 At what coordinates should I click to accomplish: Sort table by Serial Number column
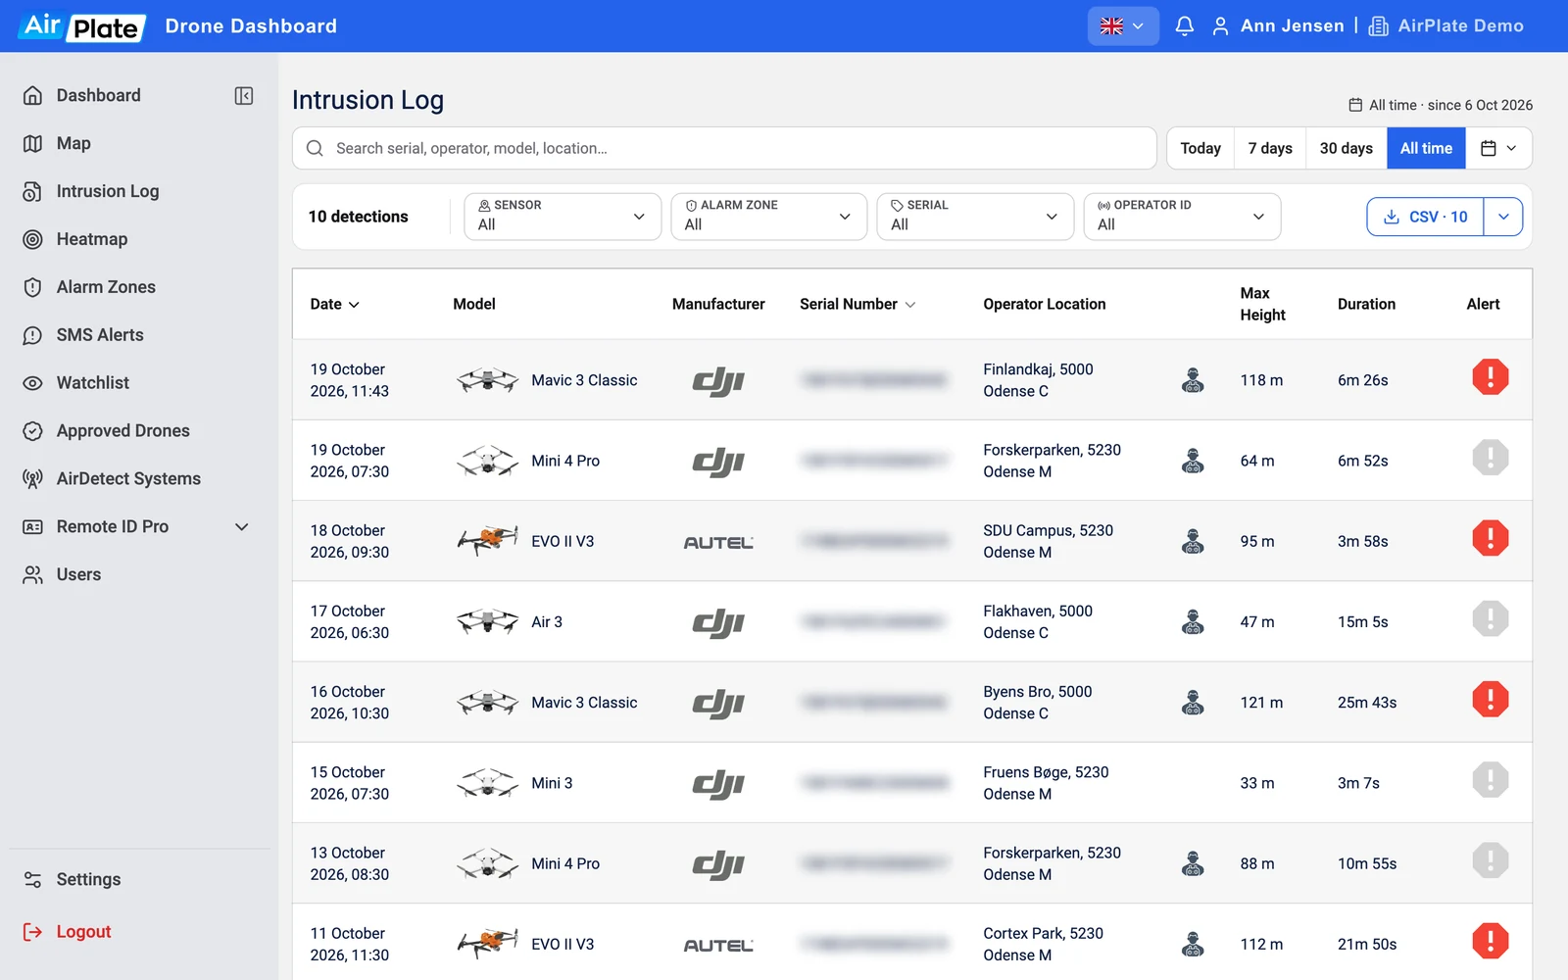857,305
